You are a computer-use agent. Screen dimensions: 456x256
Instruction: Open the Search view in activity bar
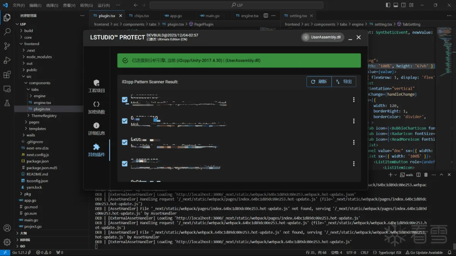click(x=7, y=32)
